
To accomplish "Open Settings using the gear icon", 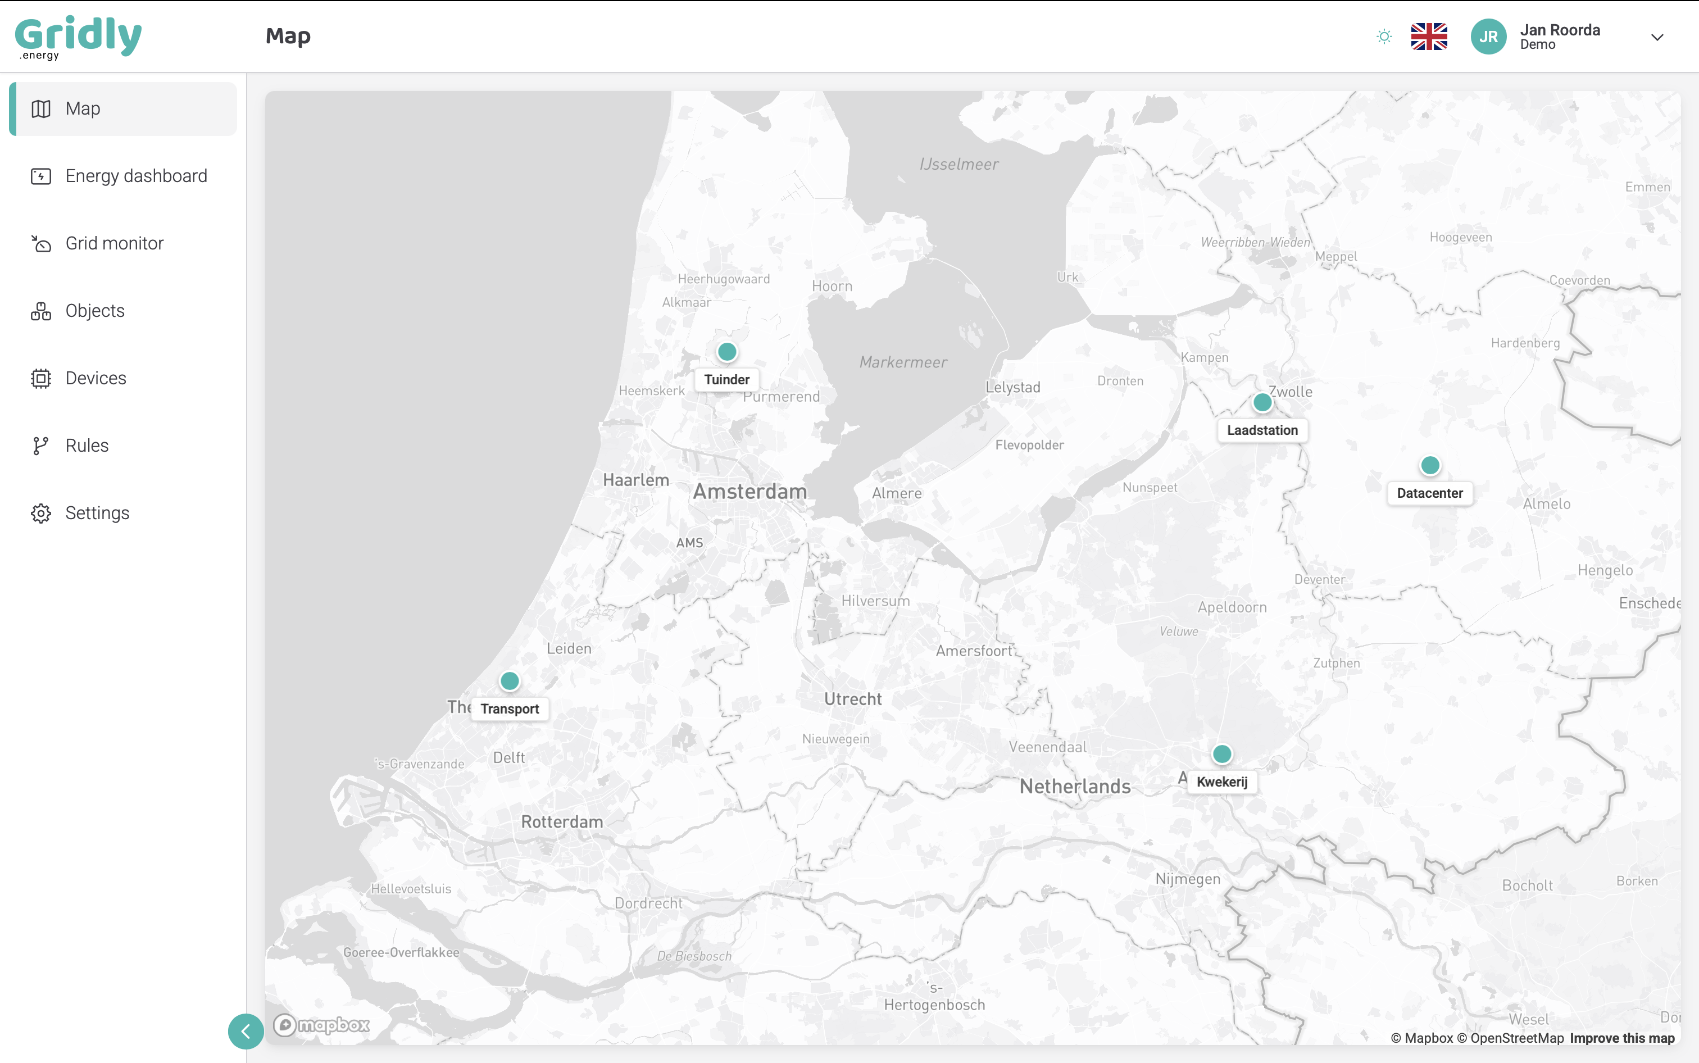I will pos(41,512).
